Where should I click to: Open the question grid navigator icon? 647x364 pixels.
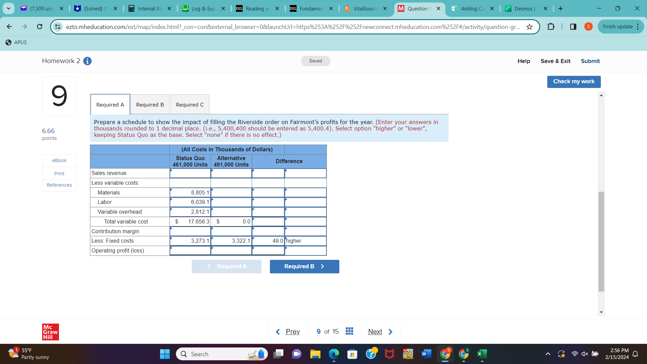pos(349,331)
